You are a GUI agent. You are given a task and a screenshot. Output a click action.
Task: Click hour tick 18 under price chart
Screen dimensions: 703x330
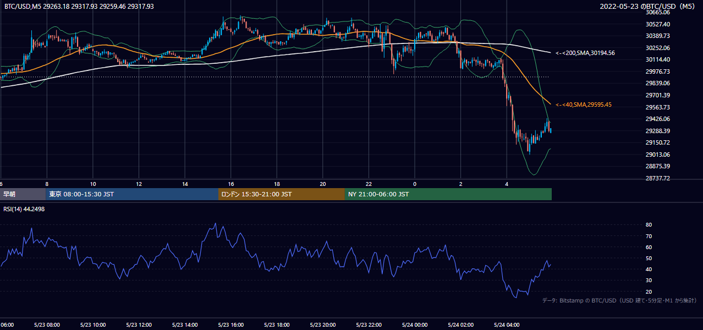(277, 184)
